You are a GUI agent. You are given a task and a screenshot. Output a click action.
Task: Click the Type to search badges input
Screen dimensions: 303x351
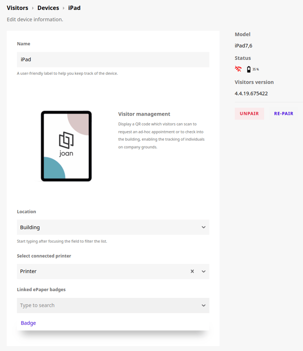click(104, 305)
